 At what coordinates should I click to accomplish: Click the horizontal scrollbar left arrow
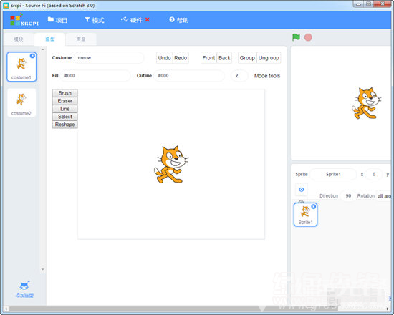(6, 309)
